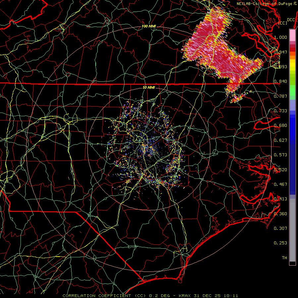Viewport: 298px width, 298px height.
Task: Select the 0.467 legend value
Action: click(280, 184)
